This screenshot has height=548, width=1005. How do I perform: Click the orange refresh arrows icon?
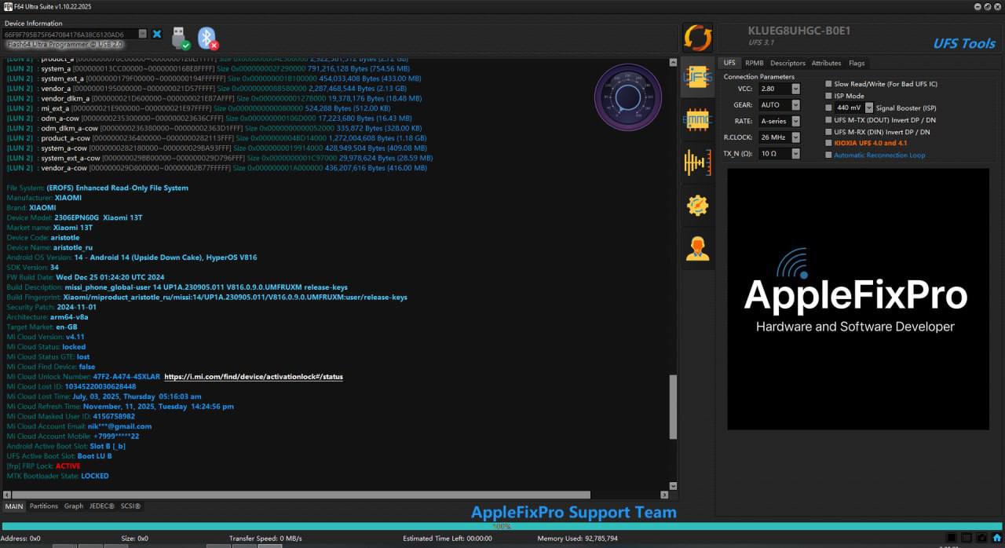coord(696,37)
